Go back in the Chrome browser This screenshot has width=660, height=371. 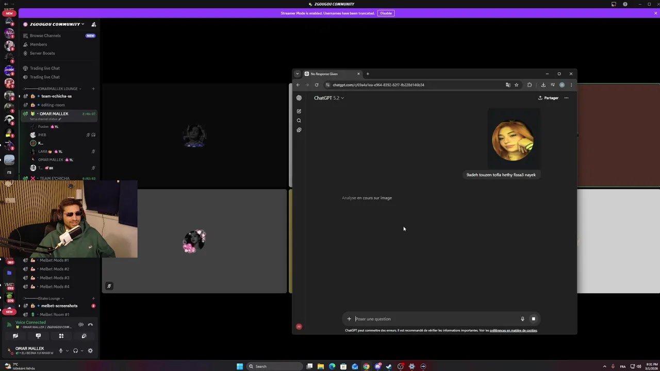(298, 85)
